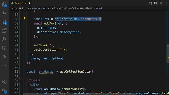Image resolution: width=169 pixels, height=95 pixels.
Task: Open the Search view icon
Action: [4, 13]
